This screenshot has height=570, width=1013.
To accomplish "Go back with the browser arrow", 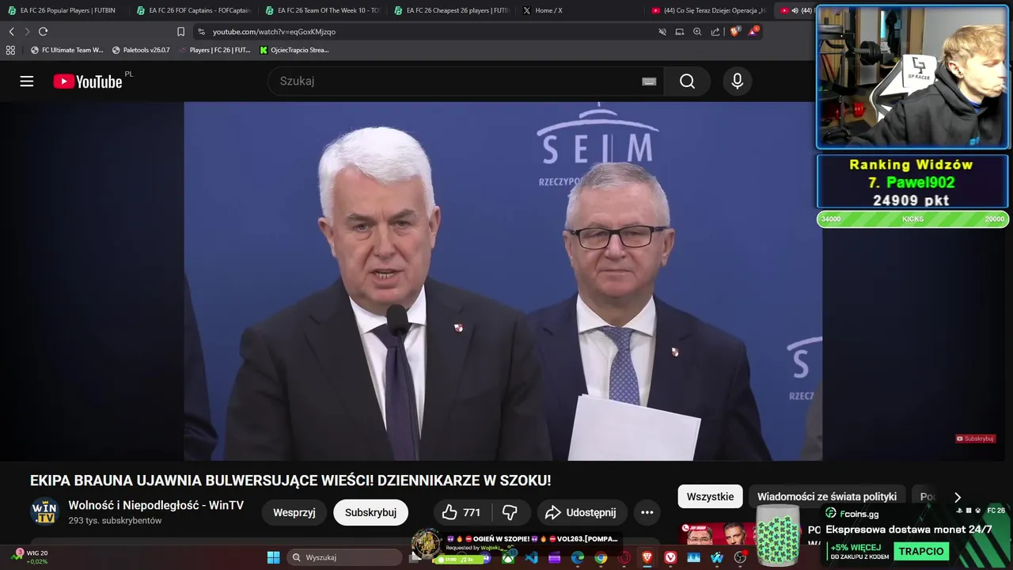I will click(x=11, y=32).
